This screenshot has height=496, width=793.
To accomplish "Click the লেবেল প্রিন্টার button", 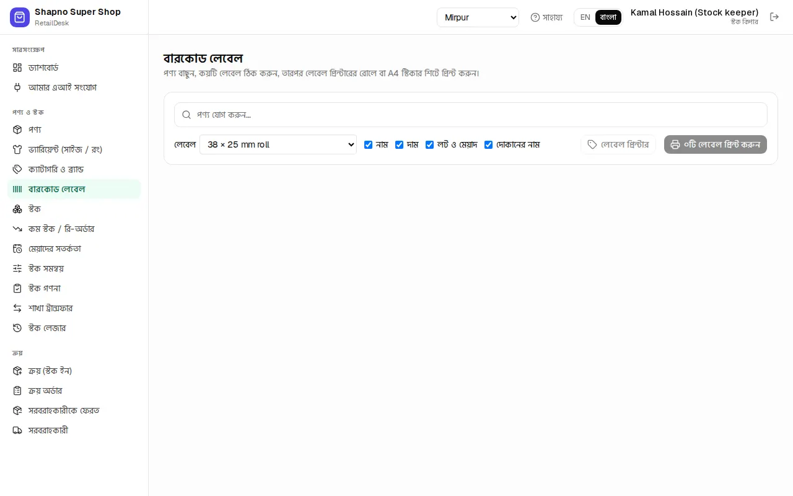I will (x=618, y=144).
